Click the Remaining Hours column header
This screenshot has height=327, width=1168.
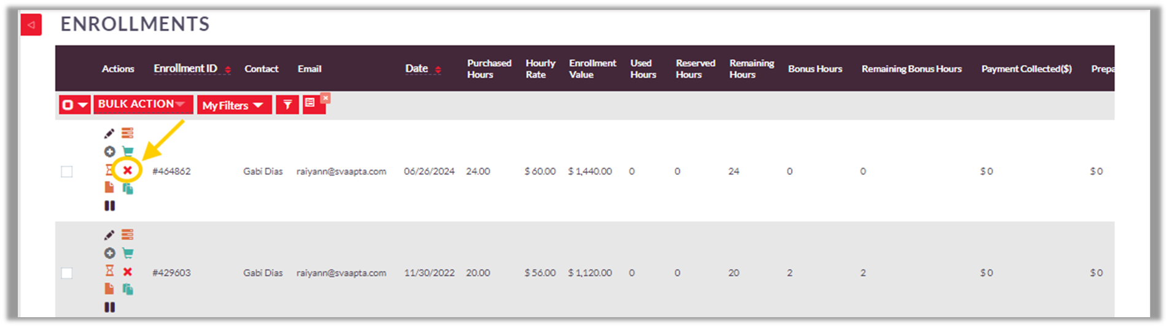tap(752, 69)
